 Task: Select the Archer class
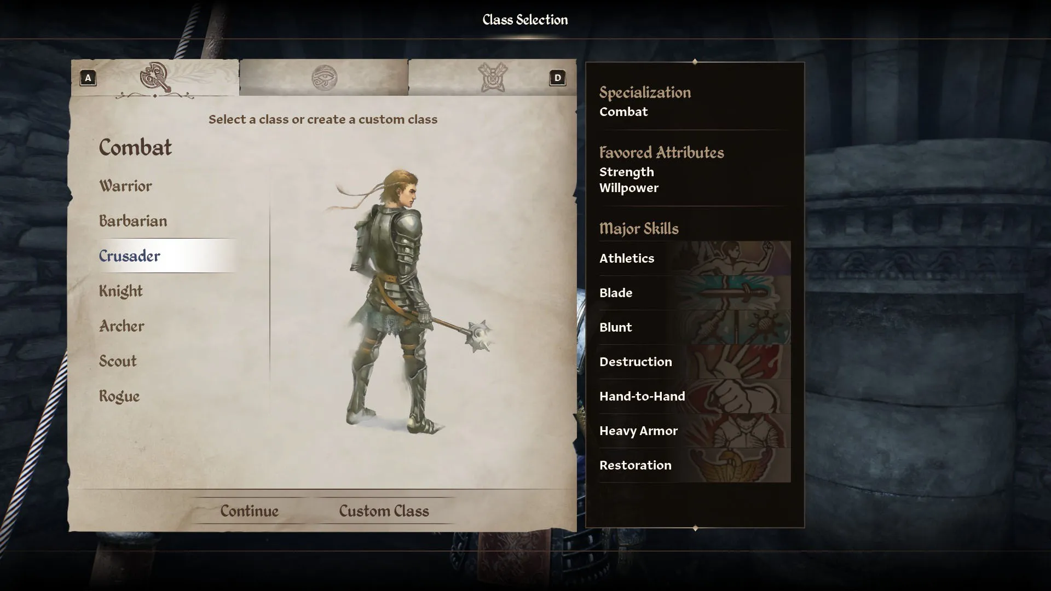tap(122, 326)
